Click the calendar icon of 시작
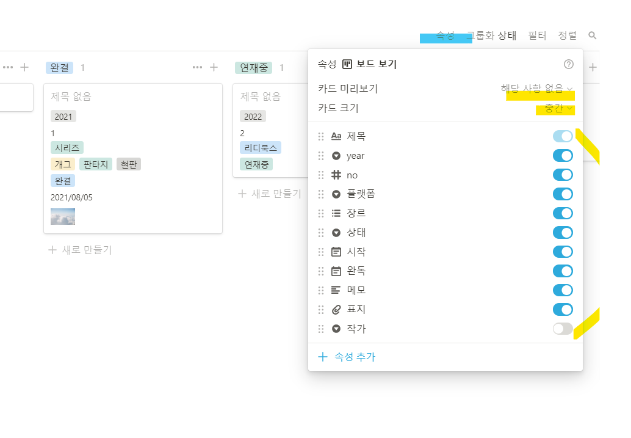 336,252
